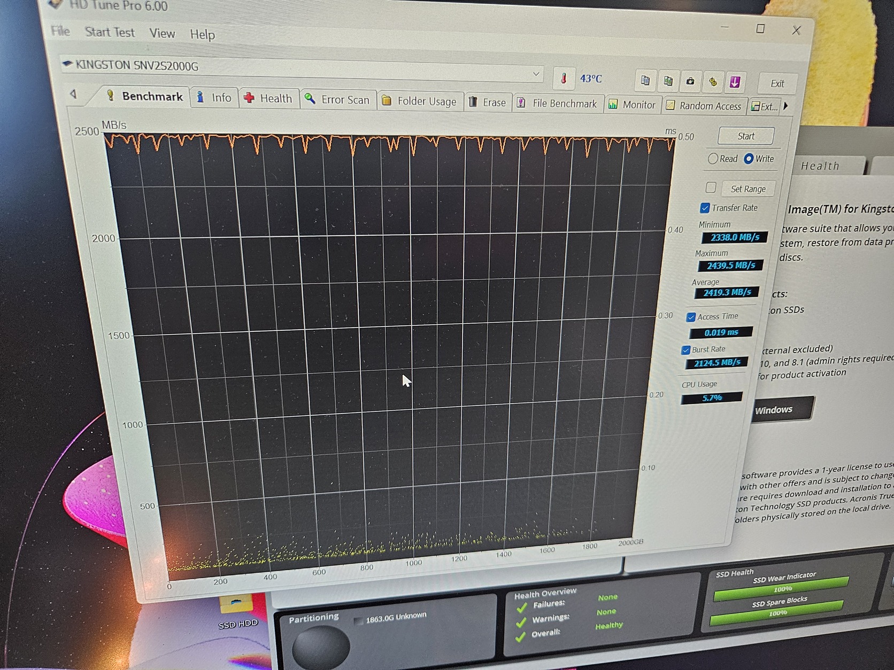Open the Health tab in HD Tune

tap(268, 99)
